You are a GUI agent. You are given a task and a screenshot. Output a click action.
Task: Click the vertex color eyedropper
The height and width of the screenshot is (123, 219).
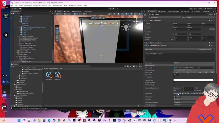tap(214, 80)
